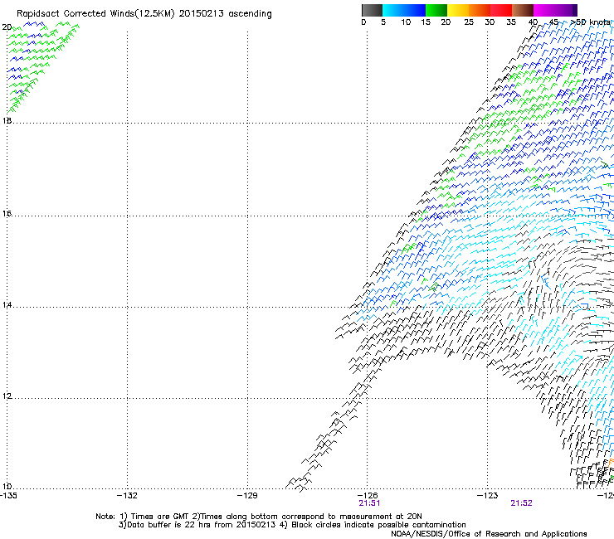This screenshot has height=539, width=614.
Task: Click the '5' label under the color bar
Action: point(383,22)
